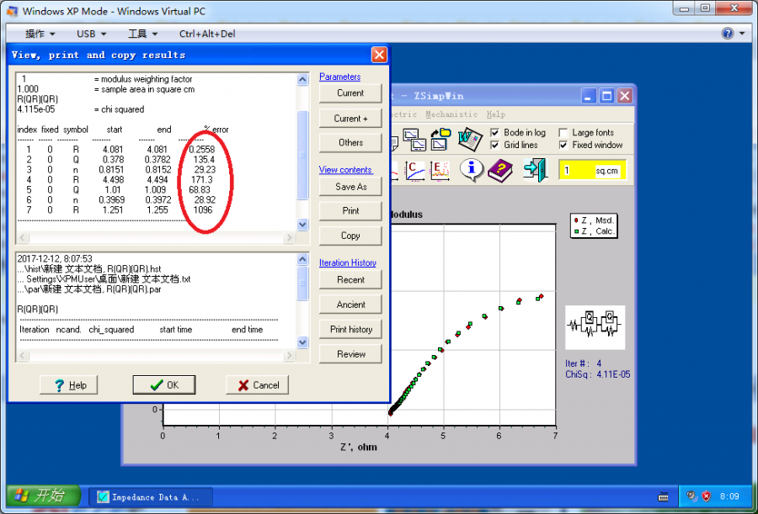
Task: Click the Save As button
Action: [x=350, y=187]
